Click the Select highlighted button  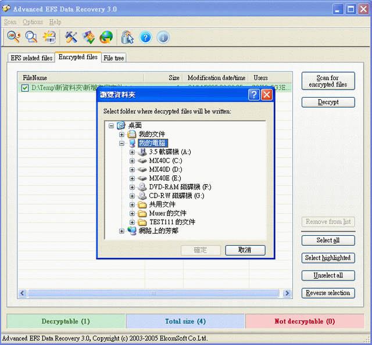coord(328,258)
